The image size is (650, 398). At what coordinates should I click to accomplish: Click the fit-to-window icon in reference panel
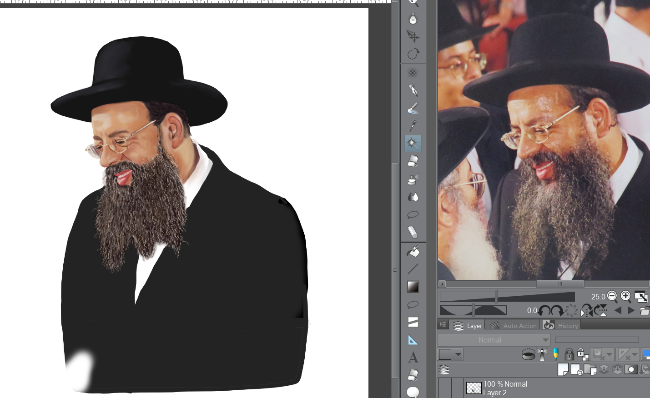pyautogui.click(x=641, y=297)
